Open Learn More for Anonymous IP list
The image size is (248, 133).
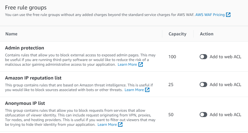tap(107, 125)
